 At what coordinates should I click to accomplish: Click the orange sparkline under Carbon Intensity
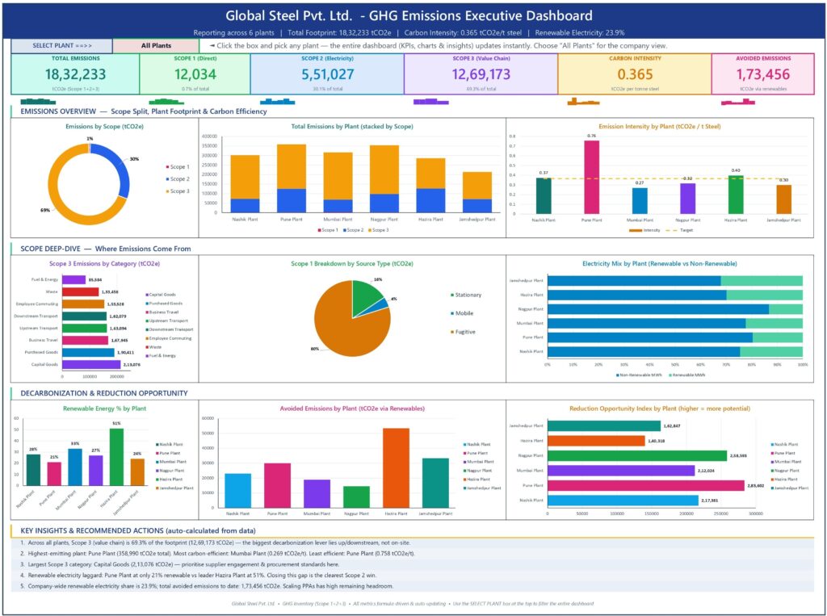tap(583, 101)
